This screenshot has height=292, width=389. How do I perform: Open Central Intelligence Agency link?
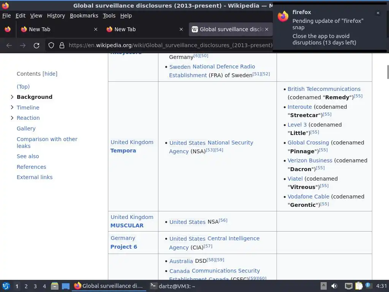click(214, 243)
